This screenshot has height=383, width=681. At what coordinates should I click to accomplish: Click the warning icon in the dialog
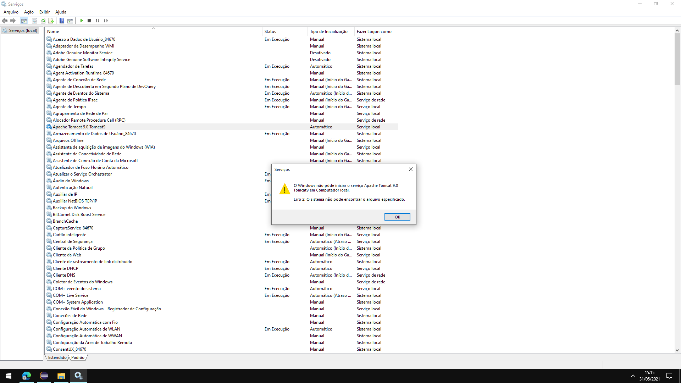point(284,189)
